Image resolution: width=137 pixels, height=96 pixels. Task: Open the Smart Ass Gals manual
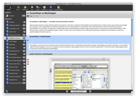tap(15, 67)
